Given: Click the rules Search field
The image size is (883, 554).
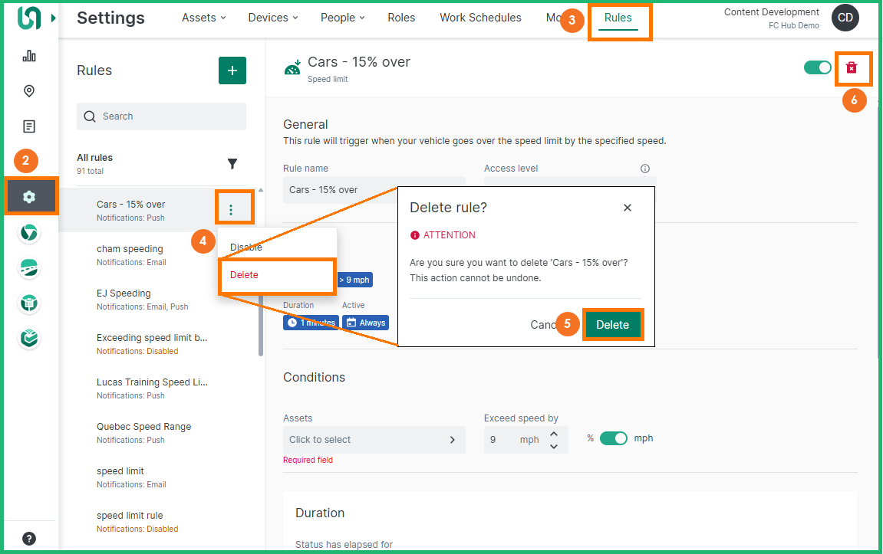Looking at the screenshot, I should [161, 116].
